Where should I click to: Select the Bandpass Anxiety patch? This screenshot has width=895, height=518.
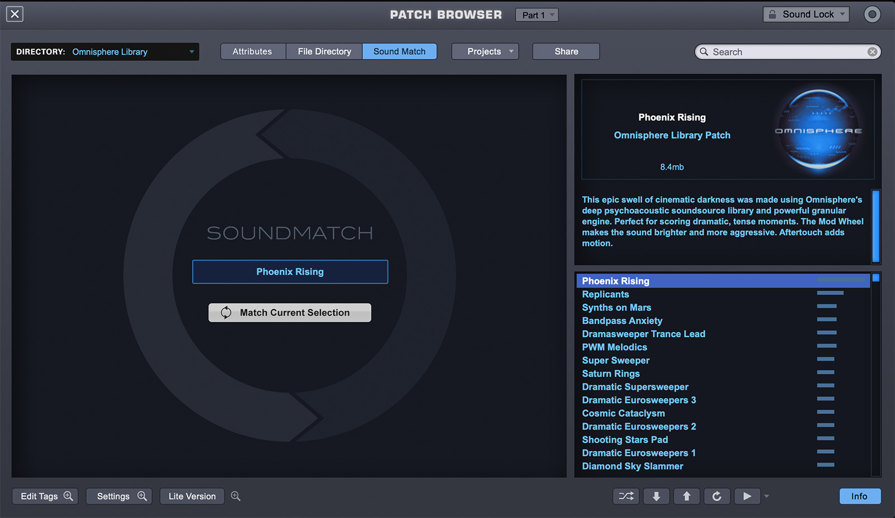tap(723, 321)
